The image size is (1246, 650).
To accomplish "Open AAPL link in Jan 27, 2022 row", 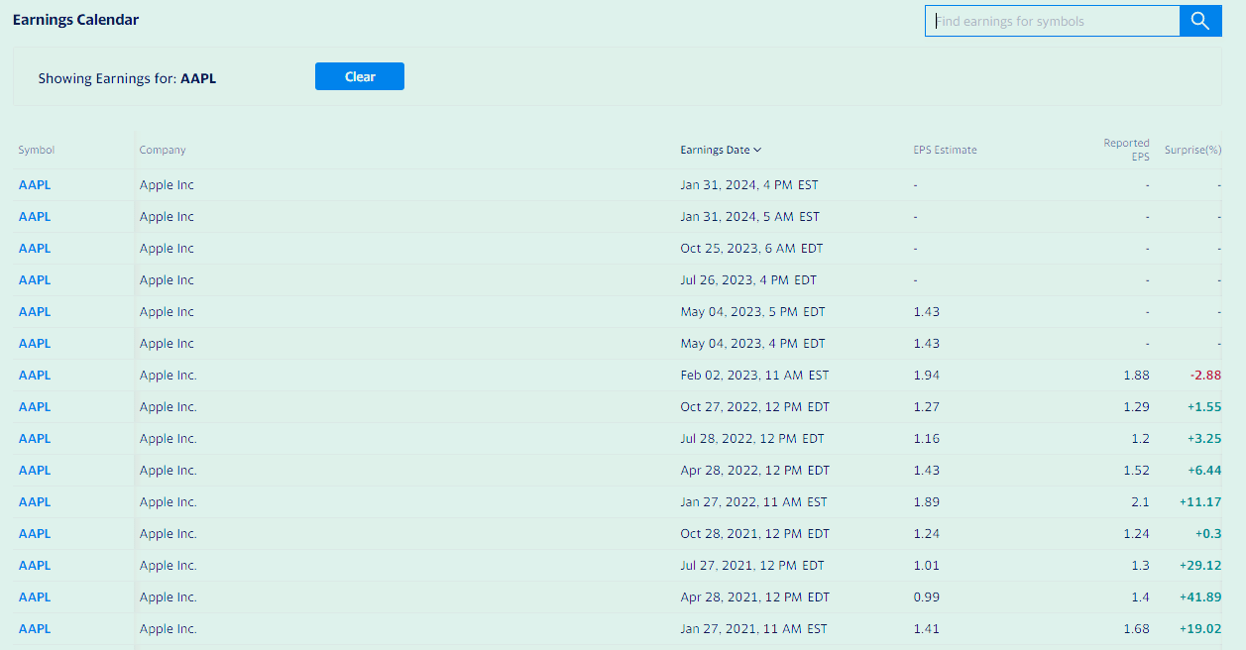I will coord(35,502).
